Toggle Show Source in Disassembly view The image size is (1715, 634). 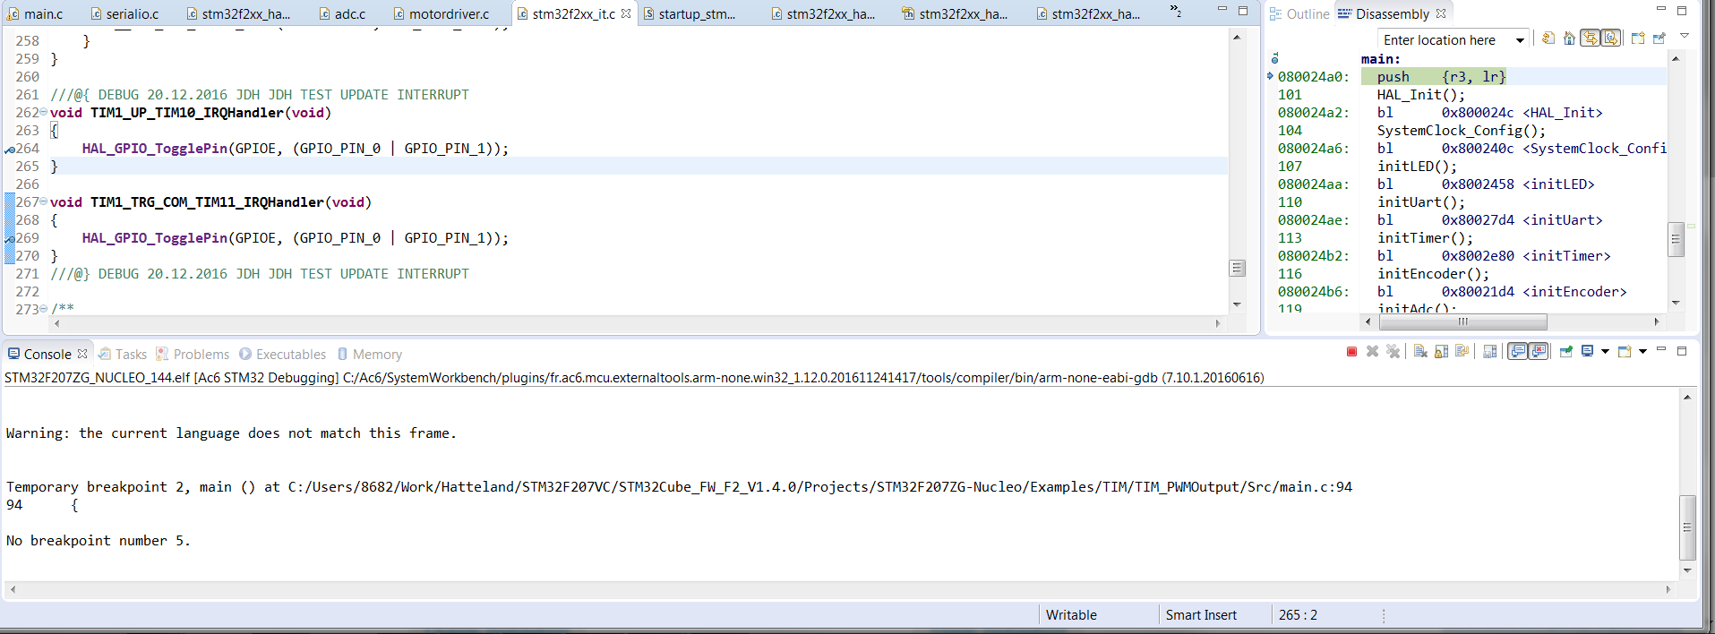(1610, 39)
